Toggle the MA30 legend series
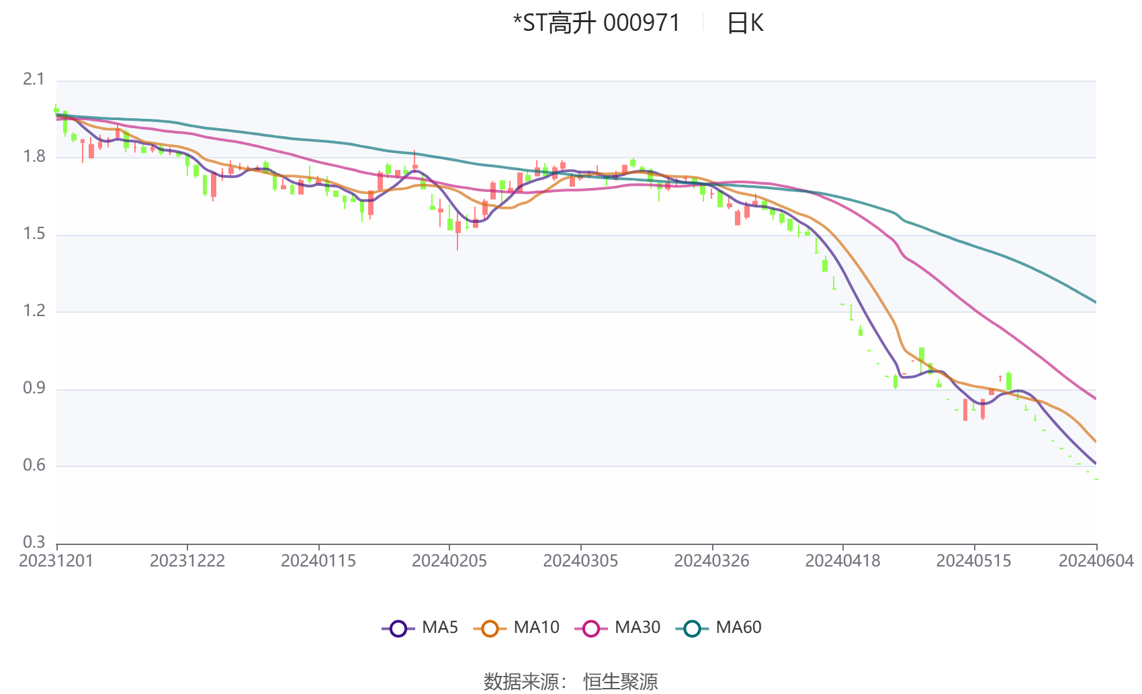This screenshot has width=1142, height=694. [617, 628]
